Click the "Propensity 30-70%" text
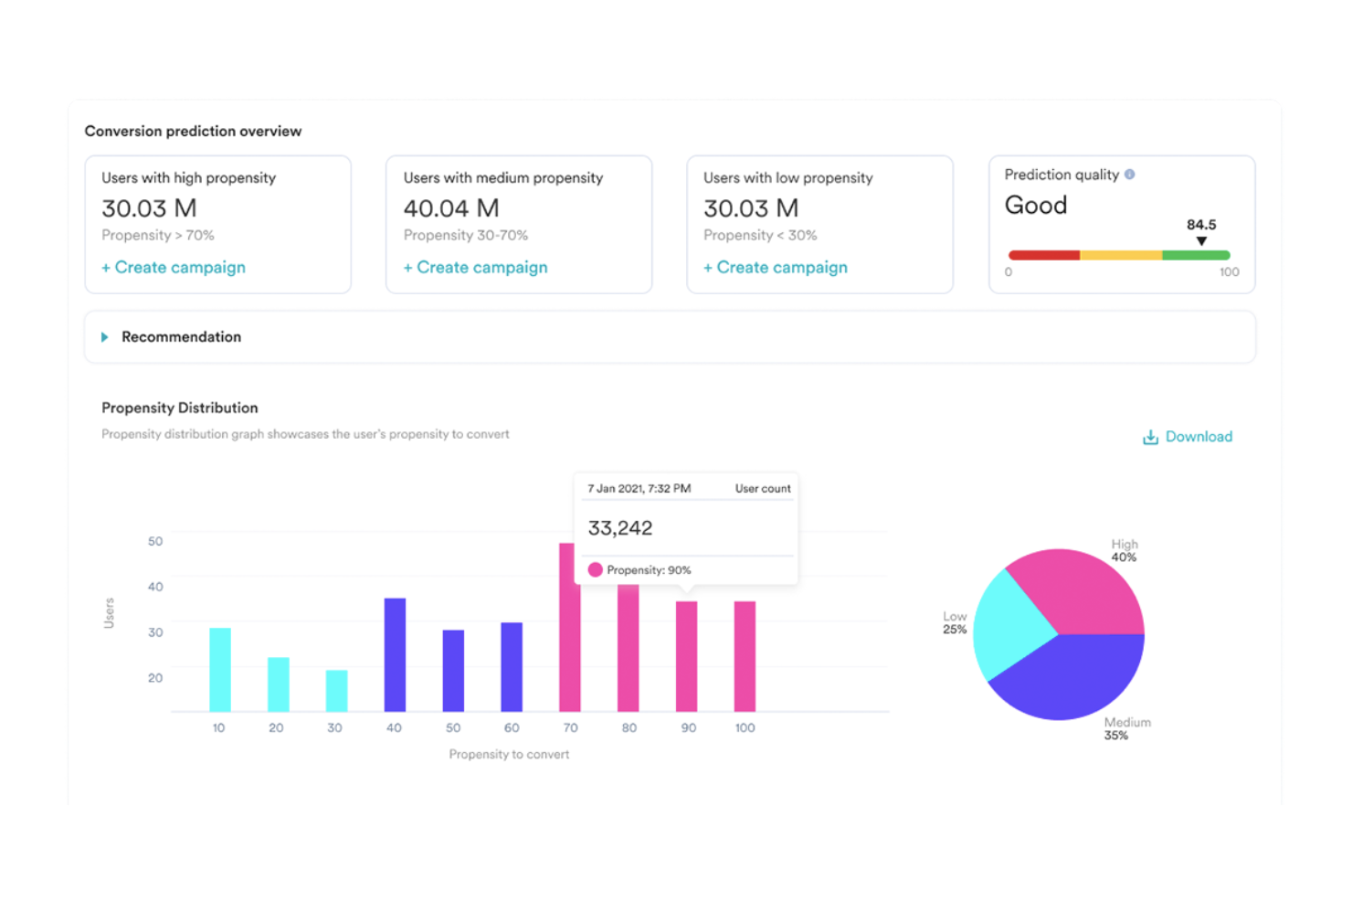This screenshot has height=902, width=1352. (466, 236)
